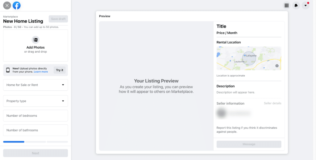
Task: Close the listing creator with X icon
Action: (x=7, y=6)
